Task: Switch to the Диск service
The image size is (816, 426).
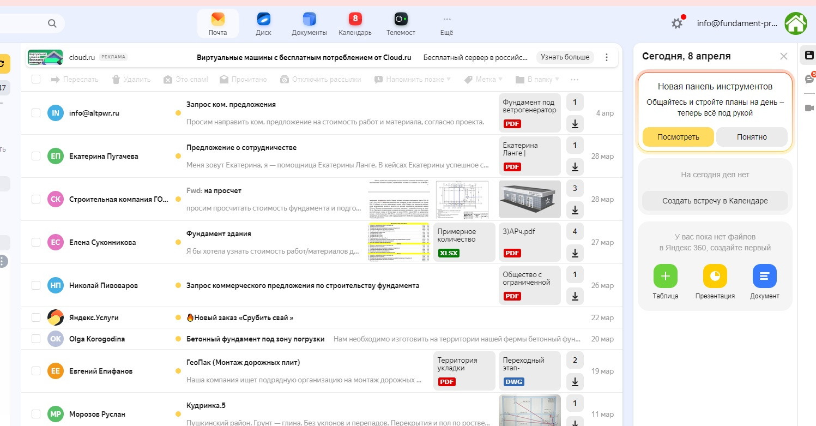Action: [x=263, y=24]
